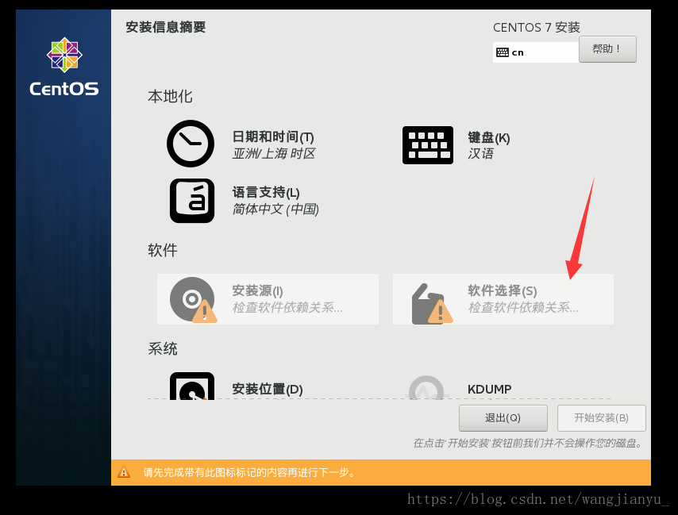The width and height of the screenshot is (678, 515).
Task: Click the 退出(Q) quit button
Action: pos(503,417)
